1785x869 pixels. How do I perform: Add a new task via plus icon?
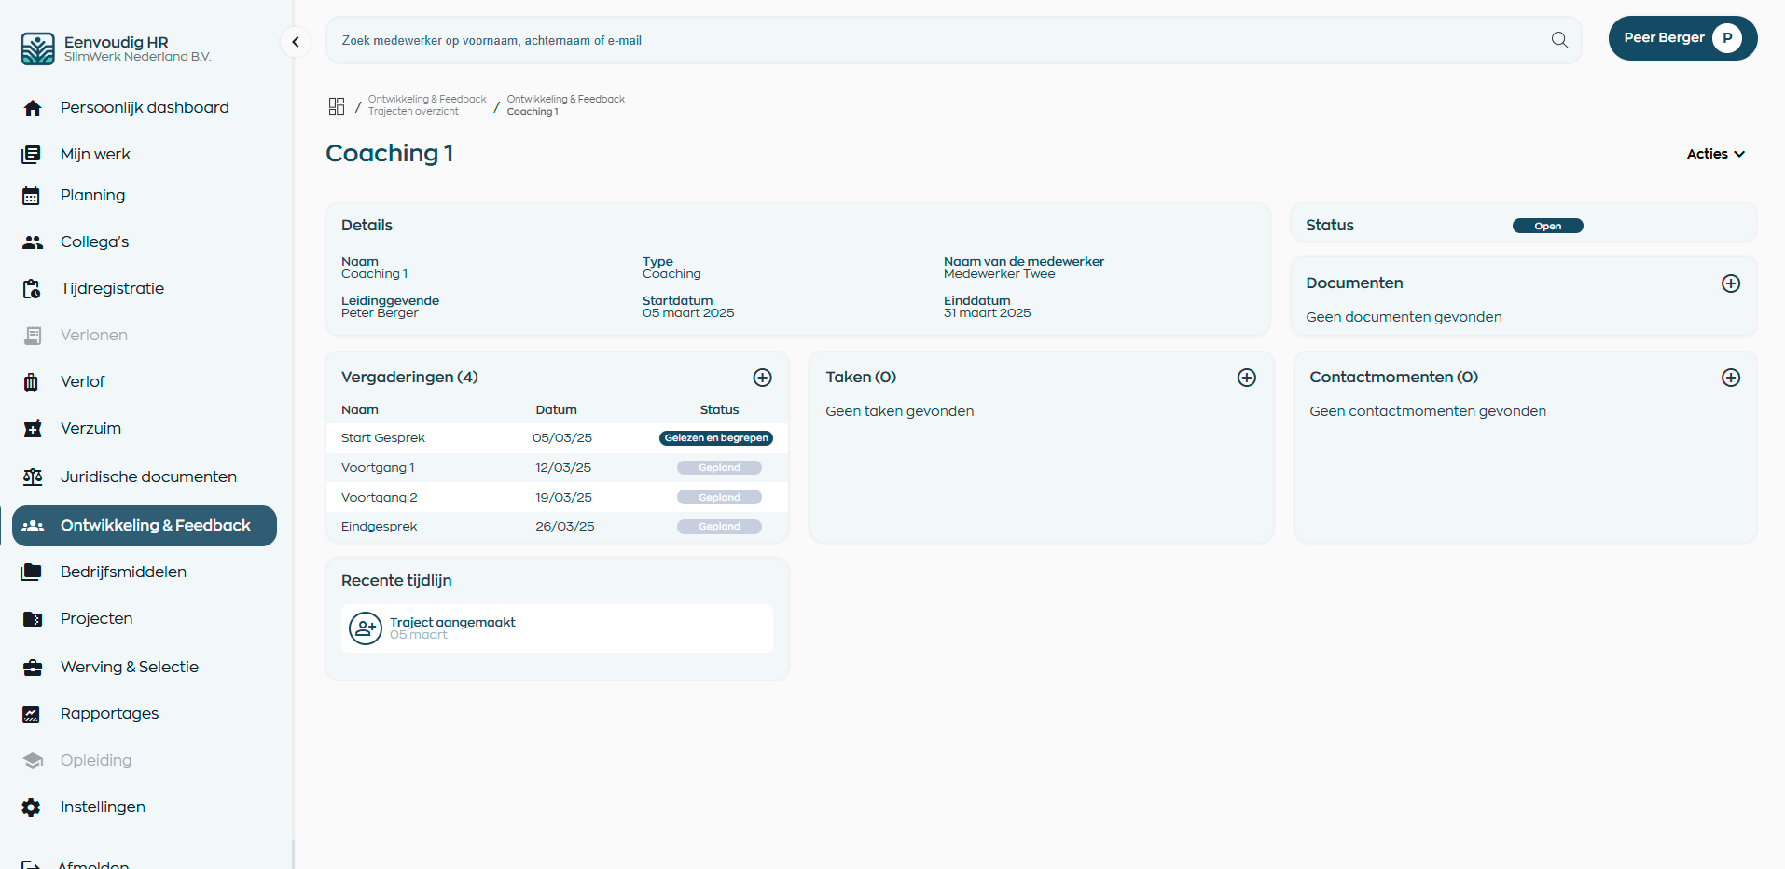point(1246,378)
